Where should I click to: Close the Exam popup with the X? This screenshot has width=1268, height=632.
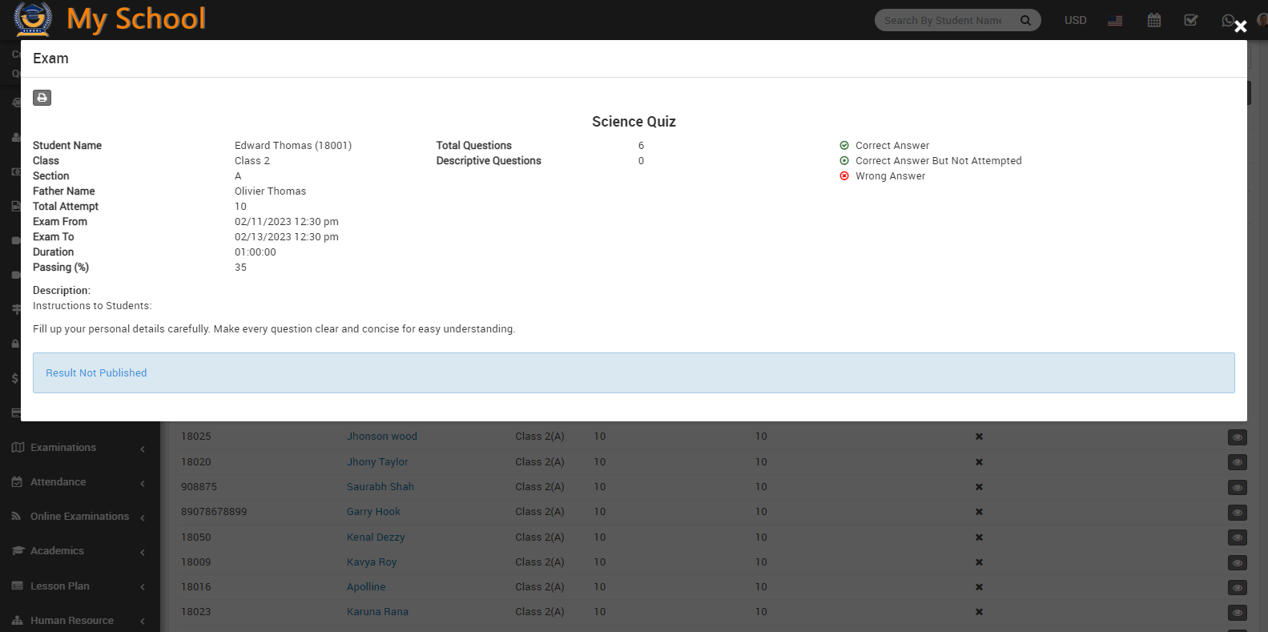(1240, 26)
